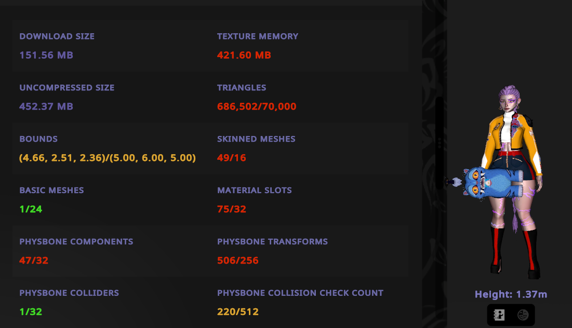This screenshot has height=328, width=572.
Task: Click the 1/24 basic meshes value
Action: [x=31, y=209]
